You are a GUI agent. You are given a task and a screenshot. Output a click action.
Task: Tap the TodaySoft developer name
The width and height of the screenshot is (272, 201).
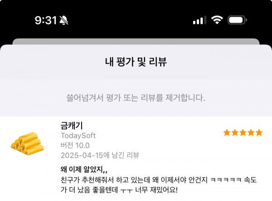pyautogui.click(x=78, y=136)
